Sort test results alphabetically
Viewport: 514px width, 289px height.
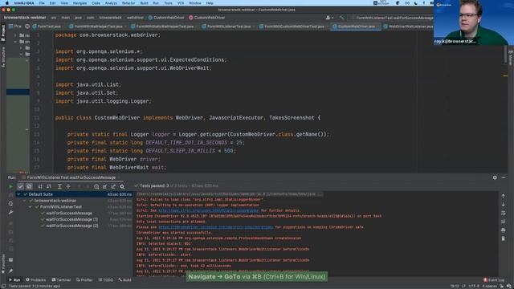[40, 186]
